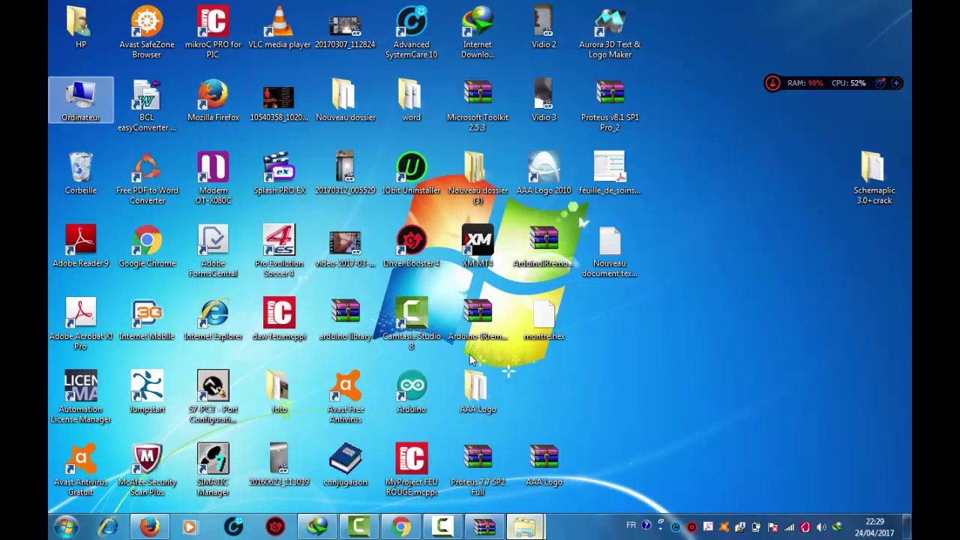Switch to Chrome in the taskbar
This screenshot has height=540, width=960.
coord(401,526)
